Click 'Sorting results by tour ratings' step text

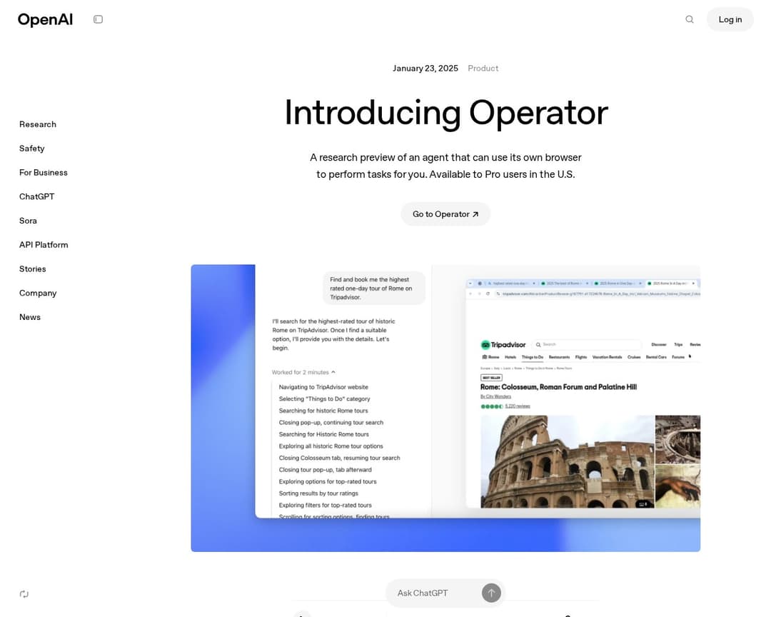318,493
